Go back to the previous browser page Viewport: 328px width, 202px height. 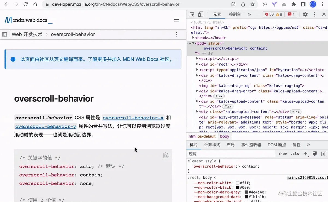point(7,4)
